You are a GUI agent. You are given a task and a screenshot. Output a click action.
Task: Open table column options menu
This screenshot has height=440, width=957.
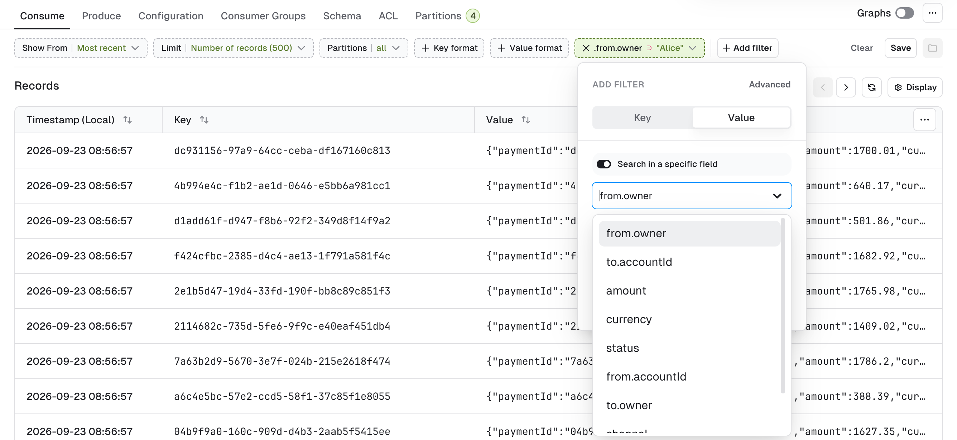coord(925,120)
